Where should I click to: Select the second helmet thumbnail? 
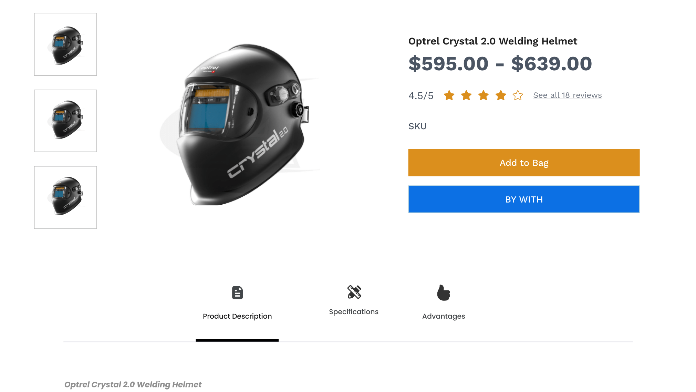(x=65, y=121)
